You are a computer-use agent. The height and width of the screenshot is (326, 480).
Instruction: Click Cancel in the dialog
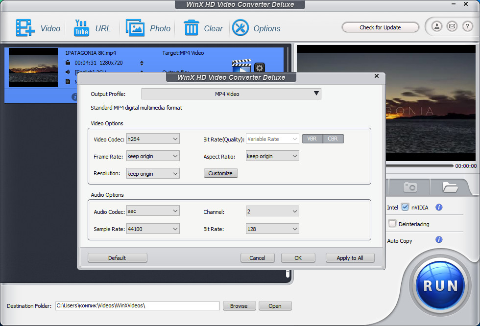tap(257, 258)
